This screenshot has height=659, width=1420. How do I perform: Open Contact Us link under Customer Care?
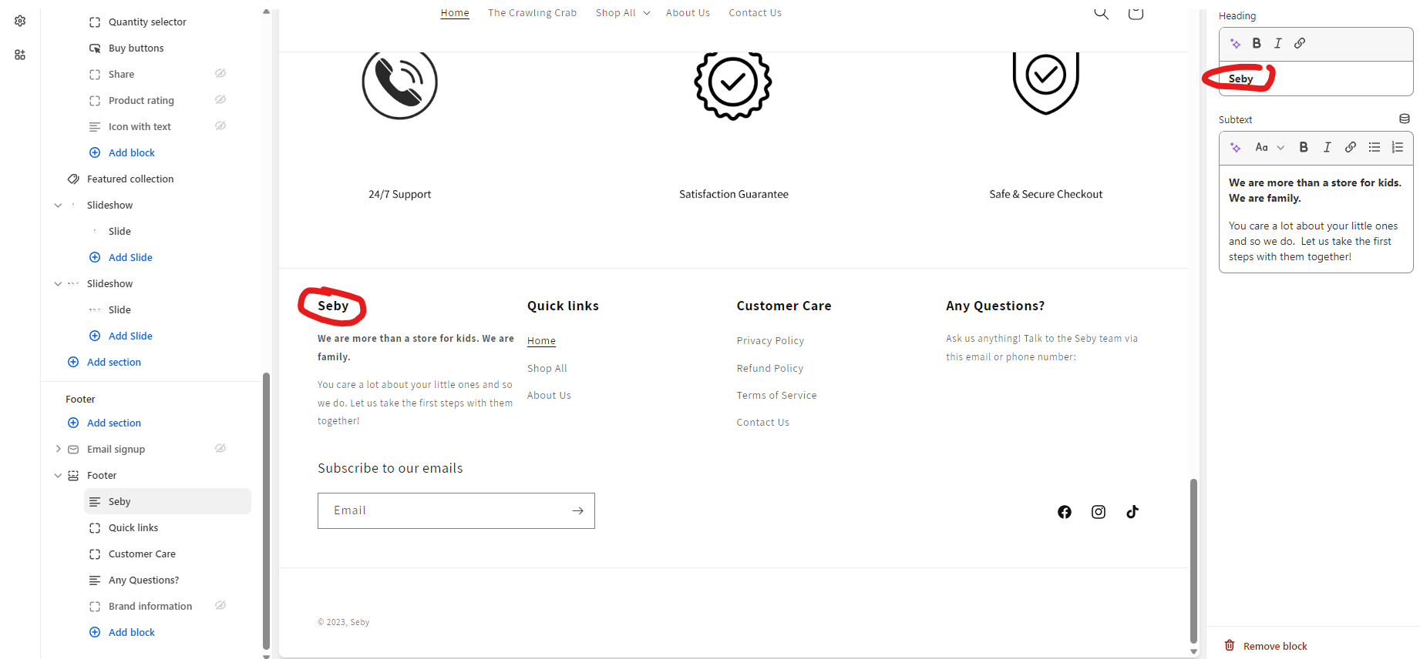(x=762, y=422)
